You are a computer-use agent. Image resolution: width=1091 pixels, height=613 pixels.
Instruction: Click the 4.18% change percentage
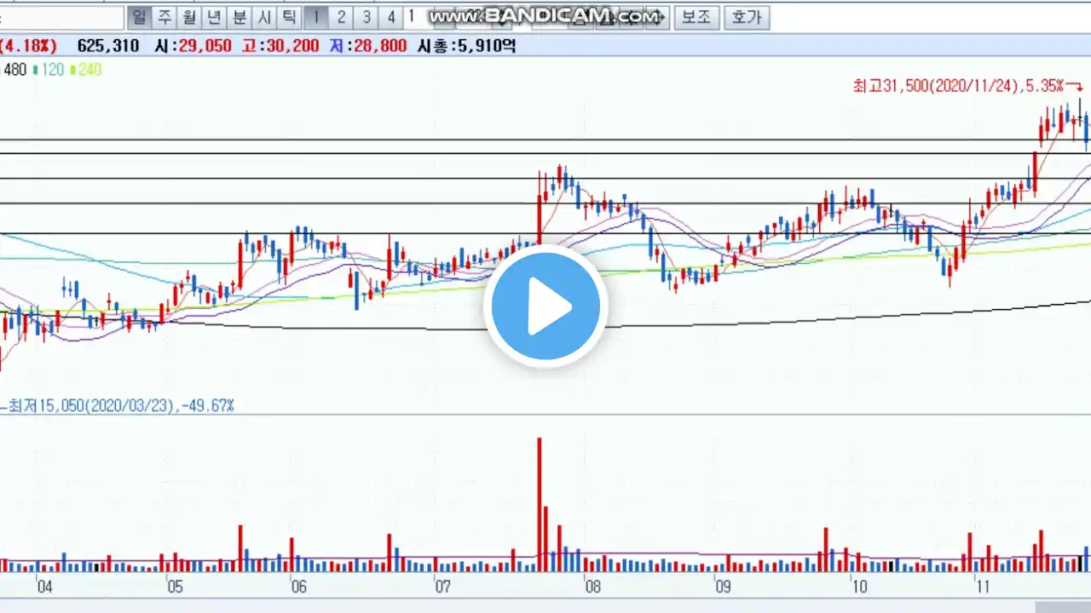pyautogui.click(x=30, y=46)
